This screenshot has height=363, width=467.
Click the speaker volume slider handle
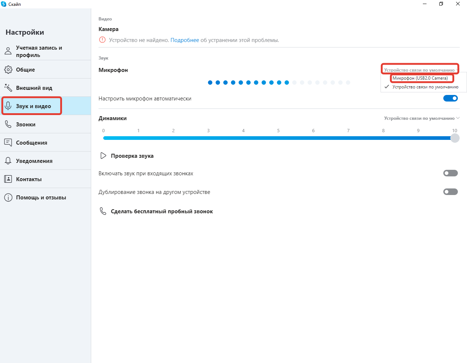(455, 138)
